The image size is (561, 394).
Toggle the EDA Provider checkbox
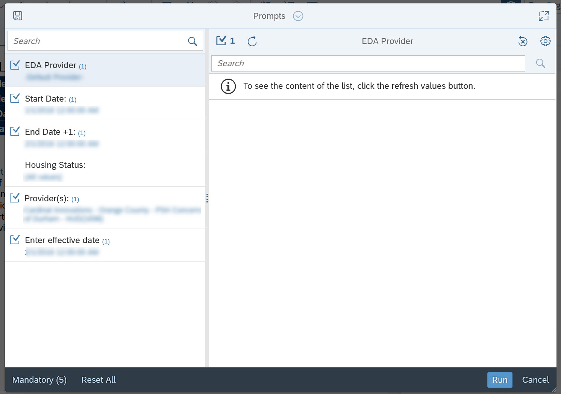coord(15,65)
